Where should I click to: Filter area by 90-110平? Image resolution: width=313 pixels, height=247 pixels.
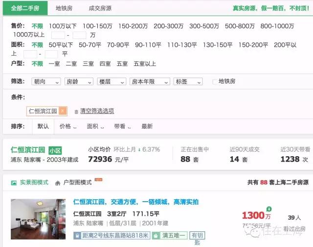(148, 45)
